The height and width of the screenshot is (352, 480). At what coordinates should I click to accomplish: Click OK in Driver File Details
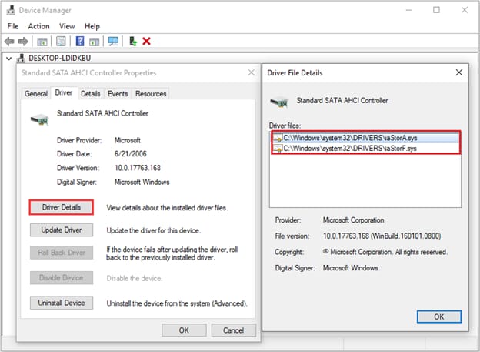tap(439, 317)
